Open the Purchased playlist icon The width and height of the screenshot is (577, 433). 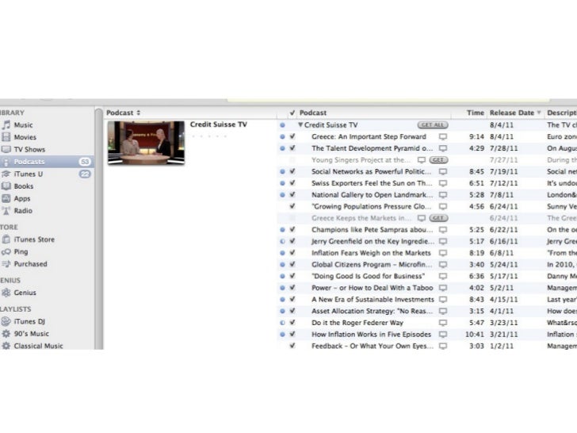point(6,264)
